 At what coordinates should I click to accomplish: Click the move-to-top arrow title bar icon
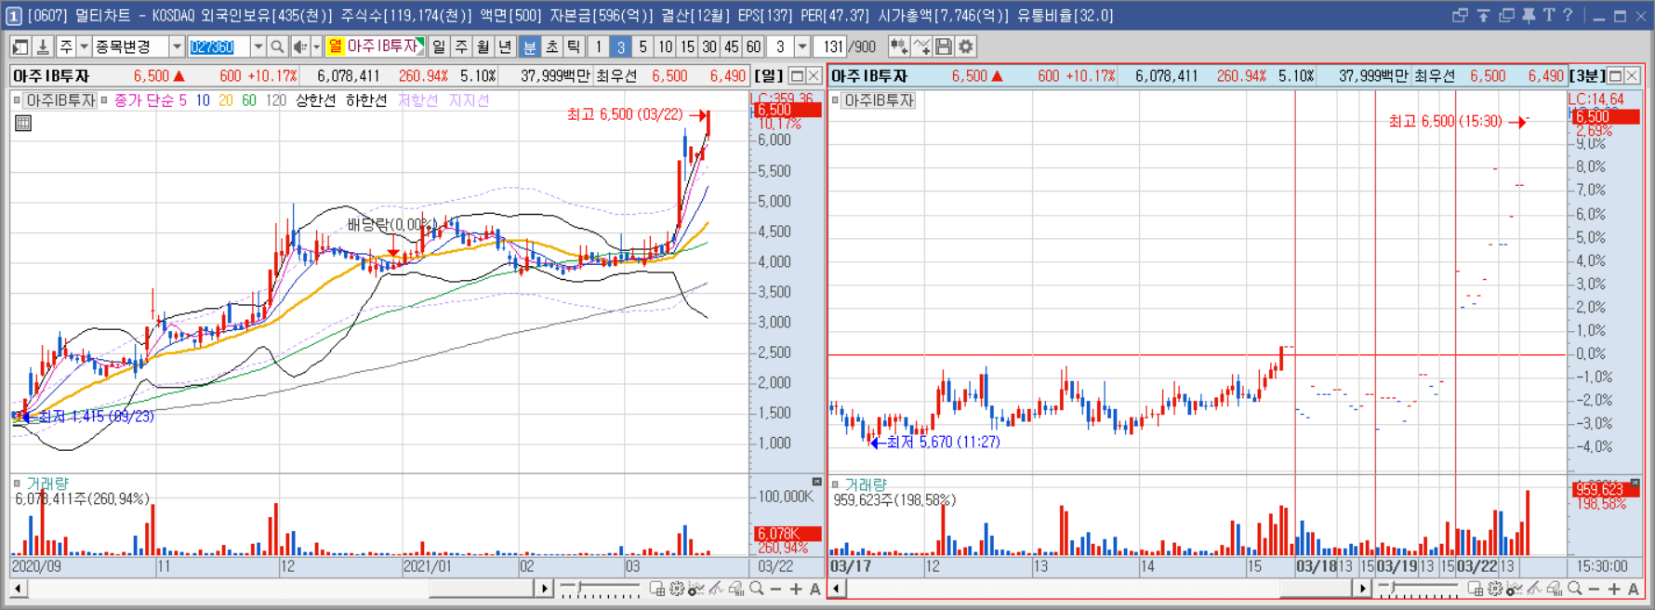pyautogui.click(x=1483, y=15)
